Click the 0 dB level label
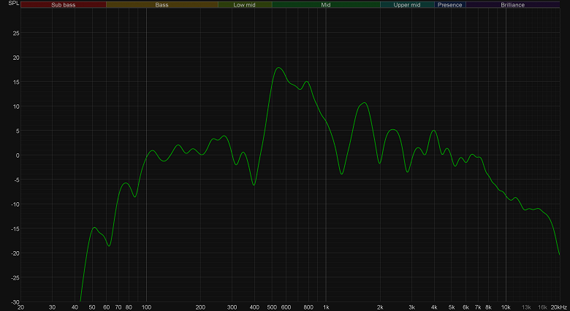Viewport: 570px width, 311px height. tap(17, 155)
